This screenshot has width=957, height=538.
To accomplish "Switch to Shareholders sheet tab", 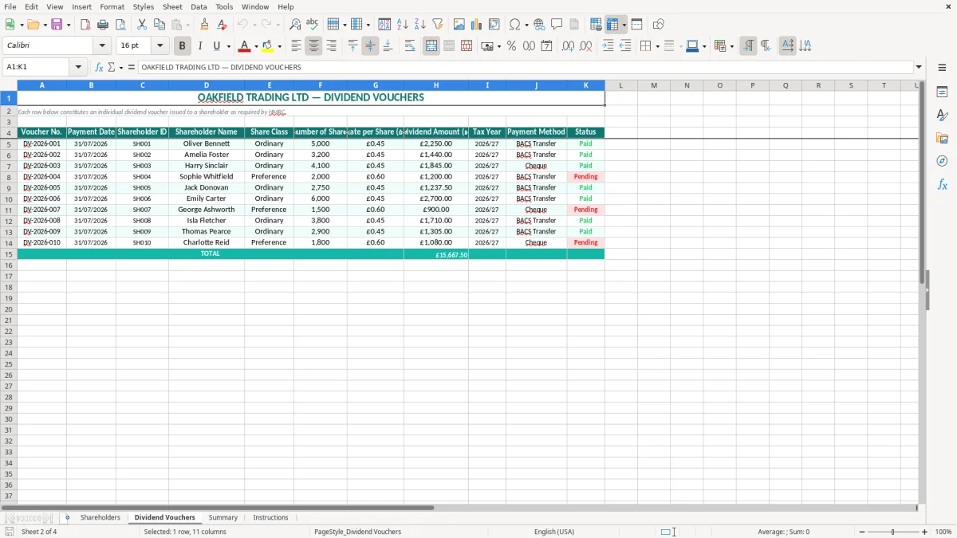I will (x=100, y=518).
